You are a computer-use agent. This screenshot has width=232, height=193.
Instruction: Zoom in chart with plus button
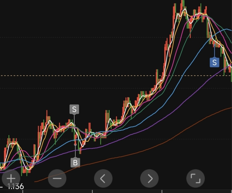[x=11, y=179]
